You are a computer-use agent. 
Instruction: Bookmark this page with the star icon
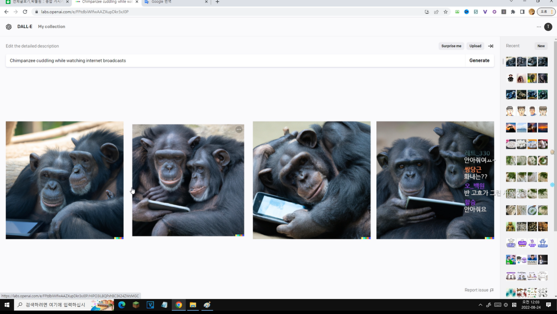(445, 12)
